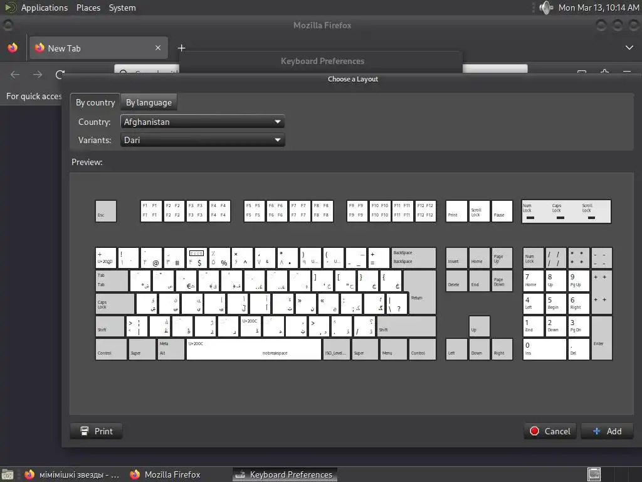Click the Meta Alt key in preview
This screenshot has height=482, width=642.
point(171,349)
